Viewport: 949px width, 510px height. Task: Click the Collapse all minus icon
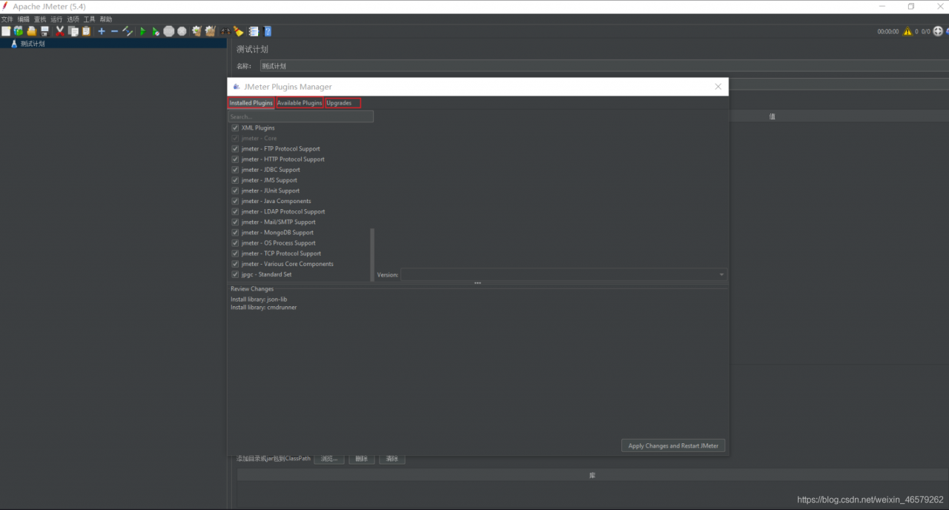coord(114,31)
